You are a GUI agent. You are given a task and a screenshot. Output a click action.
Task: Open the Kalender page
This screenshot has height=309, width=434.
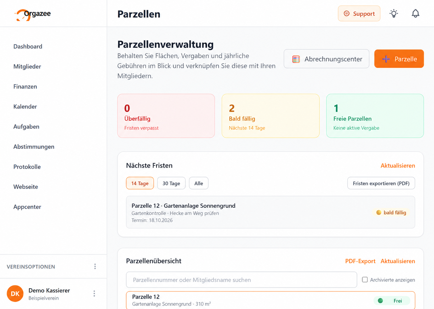coord(25,107)
